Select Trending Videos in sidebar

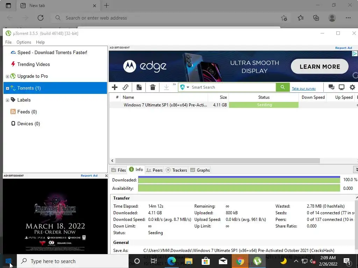(33, 64)
